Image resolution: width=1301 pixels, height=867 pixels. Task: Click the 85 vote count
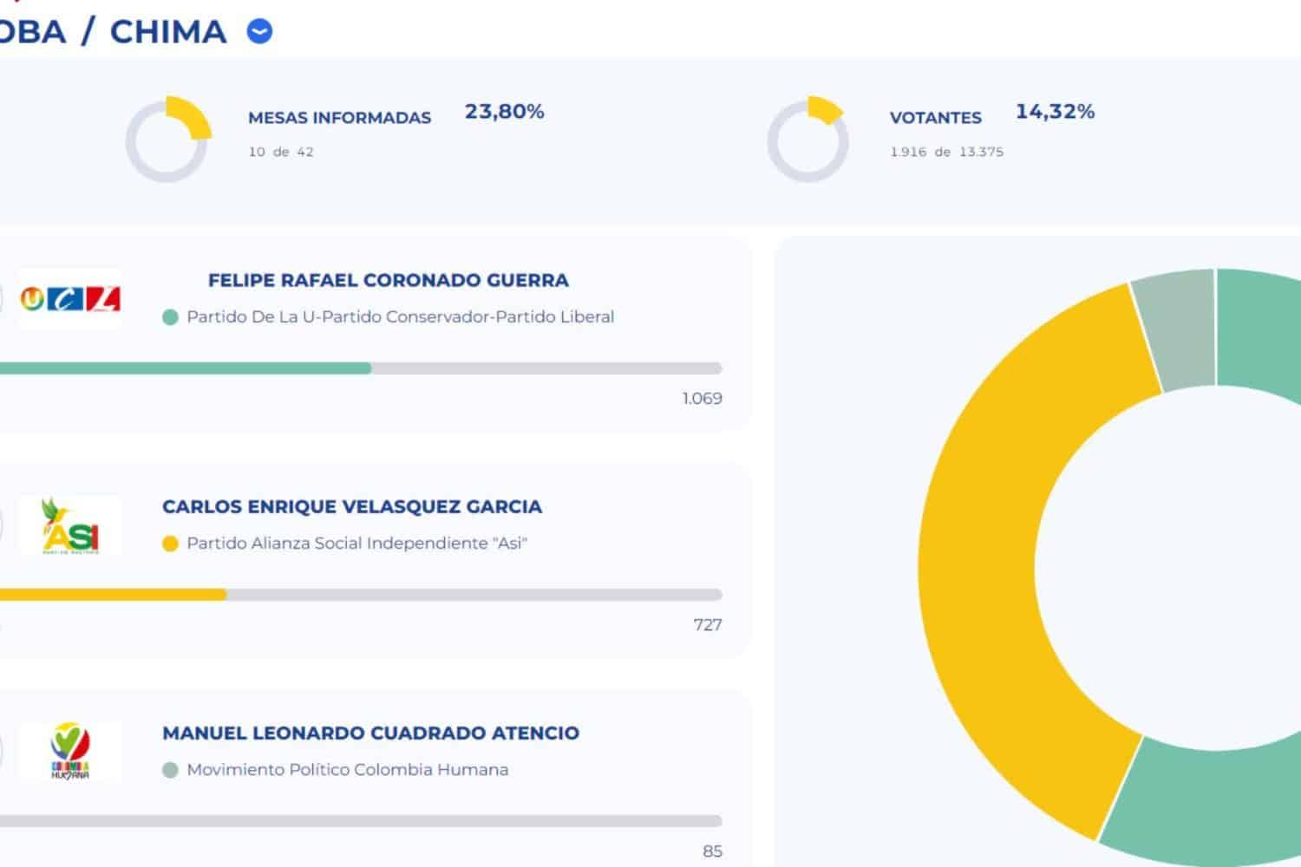pyautogui.click(x=713, y=851)
